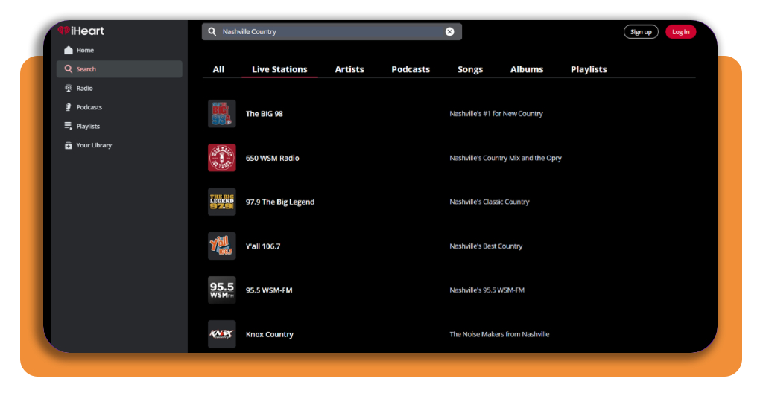Open the 95.5 WSM-FM station logo
This screenshot has height=399, width=763.
[x=222, y=290]
